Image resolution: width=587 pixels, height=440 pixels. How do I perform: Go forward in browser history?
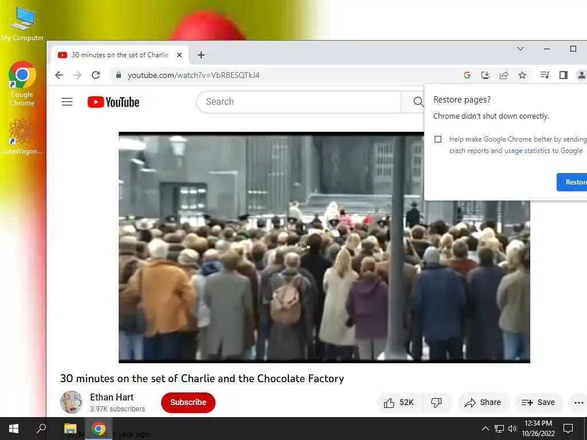77,75
